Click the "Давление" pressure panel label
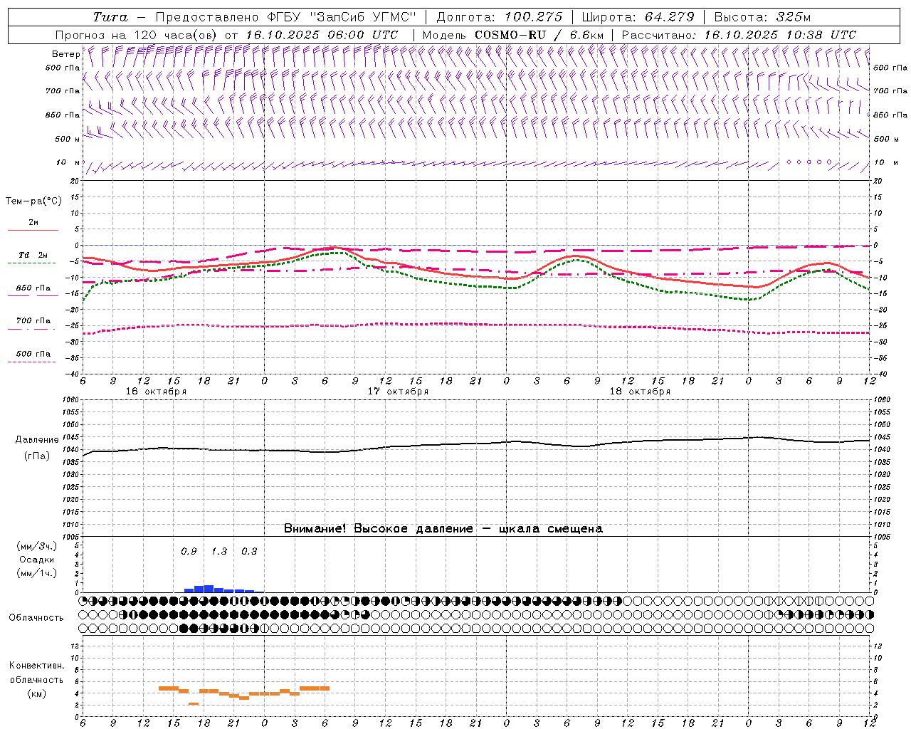This screenshot has height=729, width=911. click(x=38, y=440)
